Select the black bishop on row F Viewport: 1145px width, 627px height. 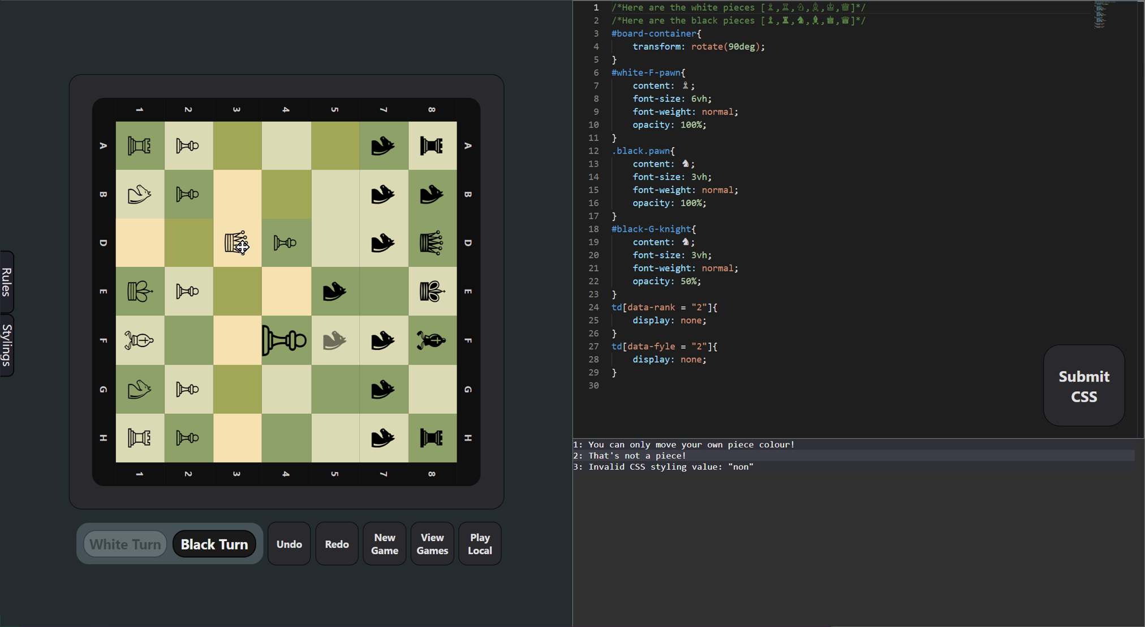click(432, 340)
